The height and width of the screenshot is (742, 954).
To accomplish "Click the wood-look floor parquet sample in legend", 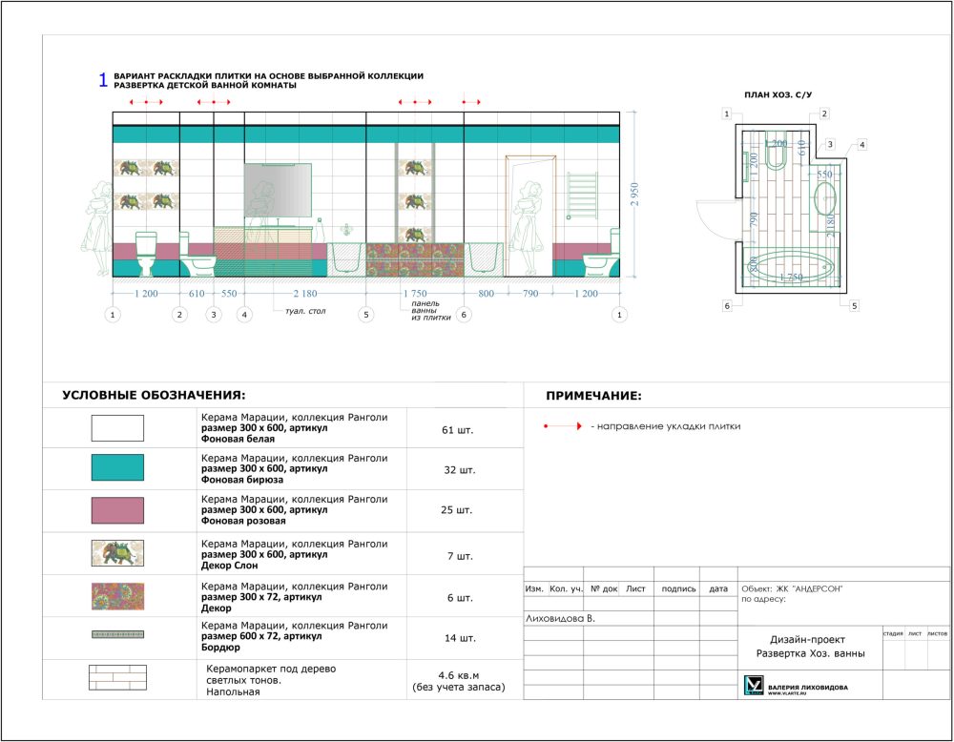I will (117, 678).
